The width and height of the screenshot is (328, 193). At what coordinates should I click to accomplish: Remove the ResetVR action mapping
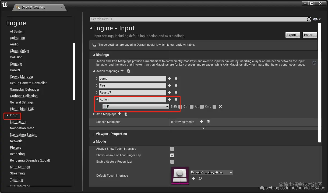[x=176, y=92]
